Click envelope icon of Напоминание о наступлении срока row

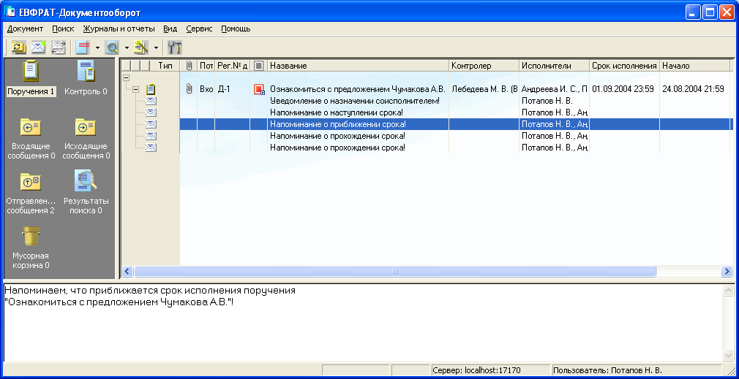151,112
